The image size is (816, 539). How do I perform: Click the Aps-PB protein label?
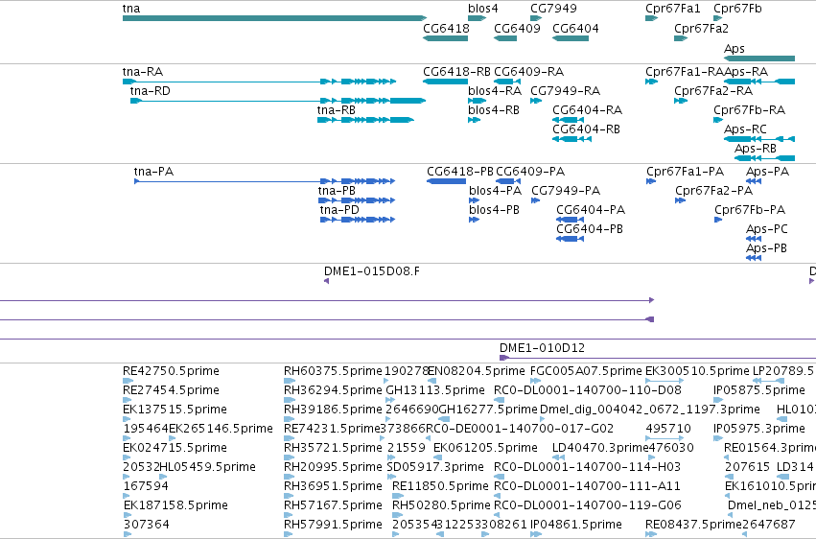point(766,248)
